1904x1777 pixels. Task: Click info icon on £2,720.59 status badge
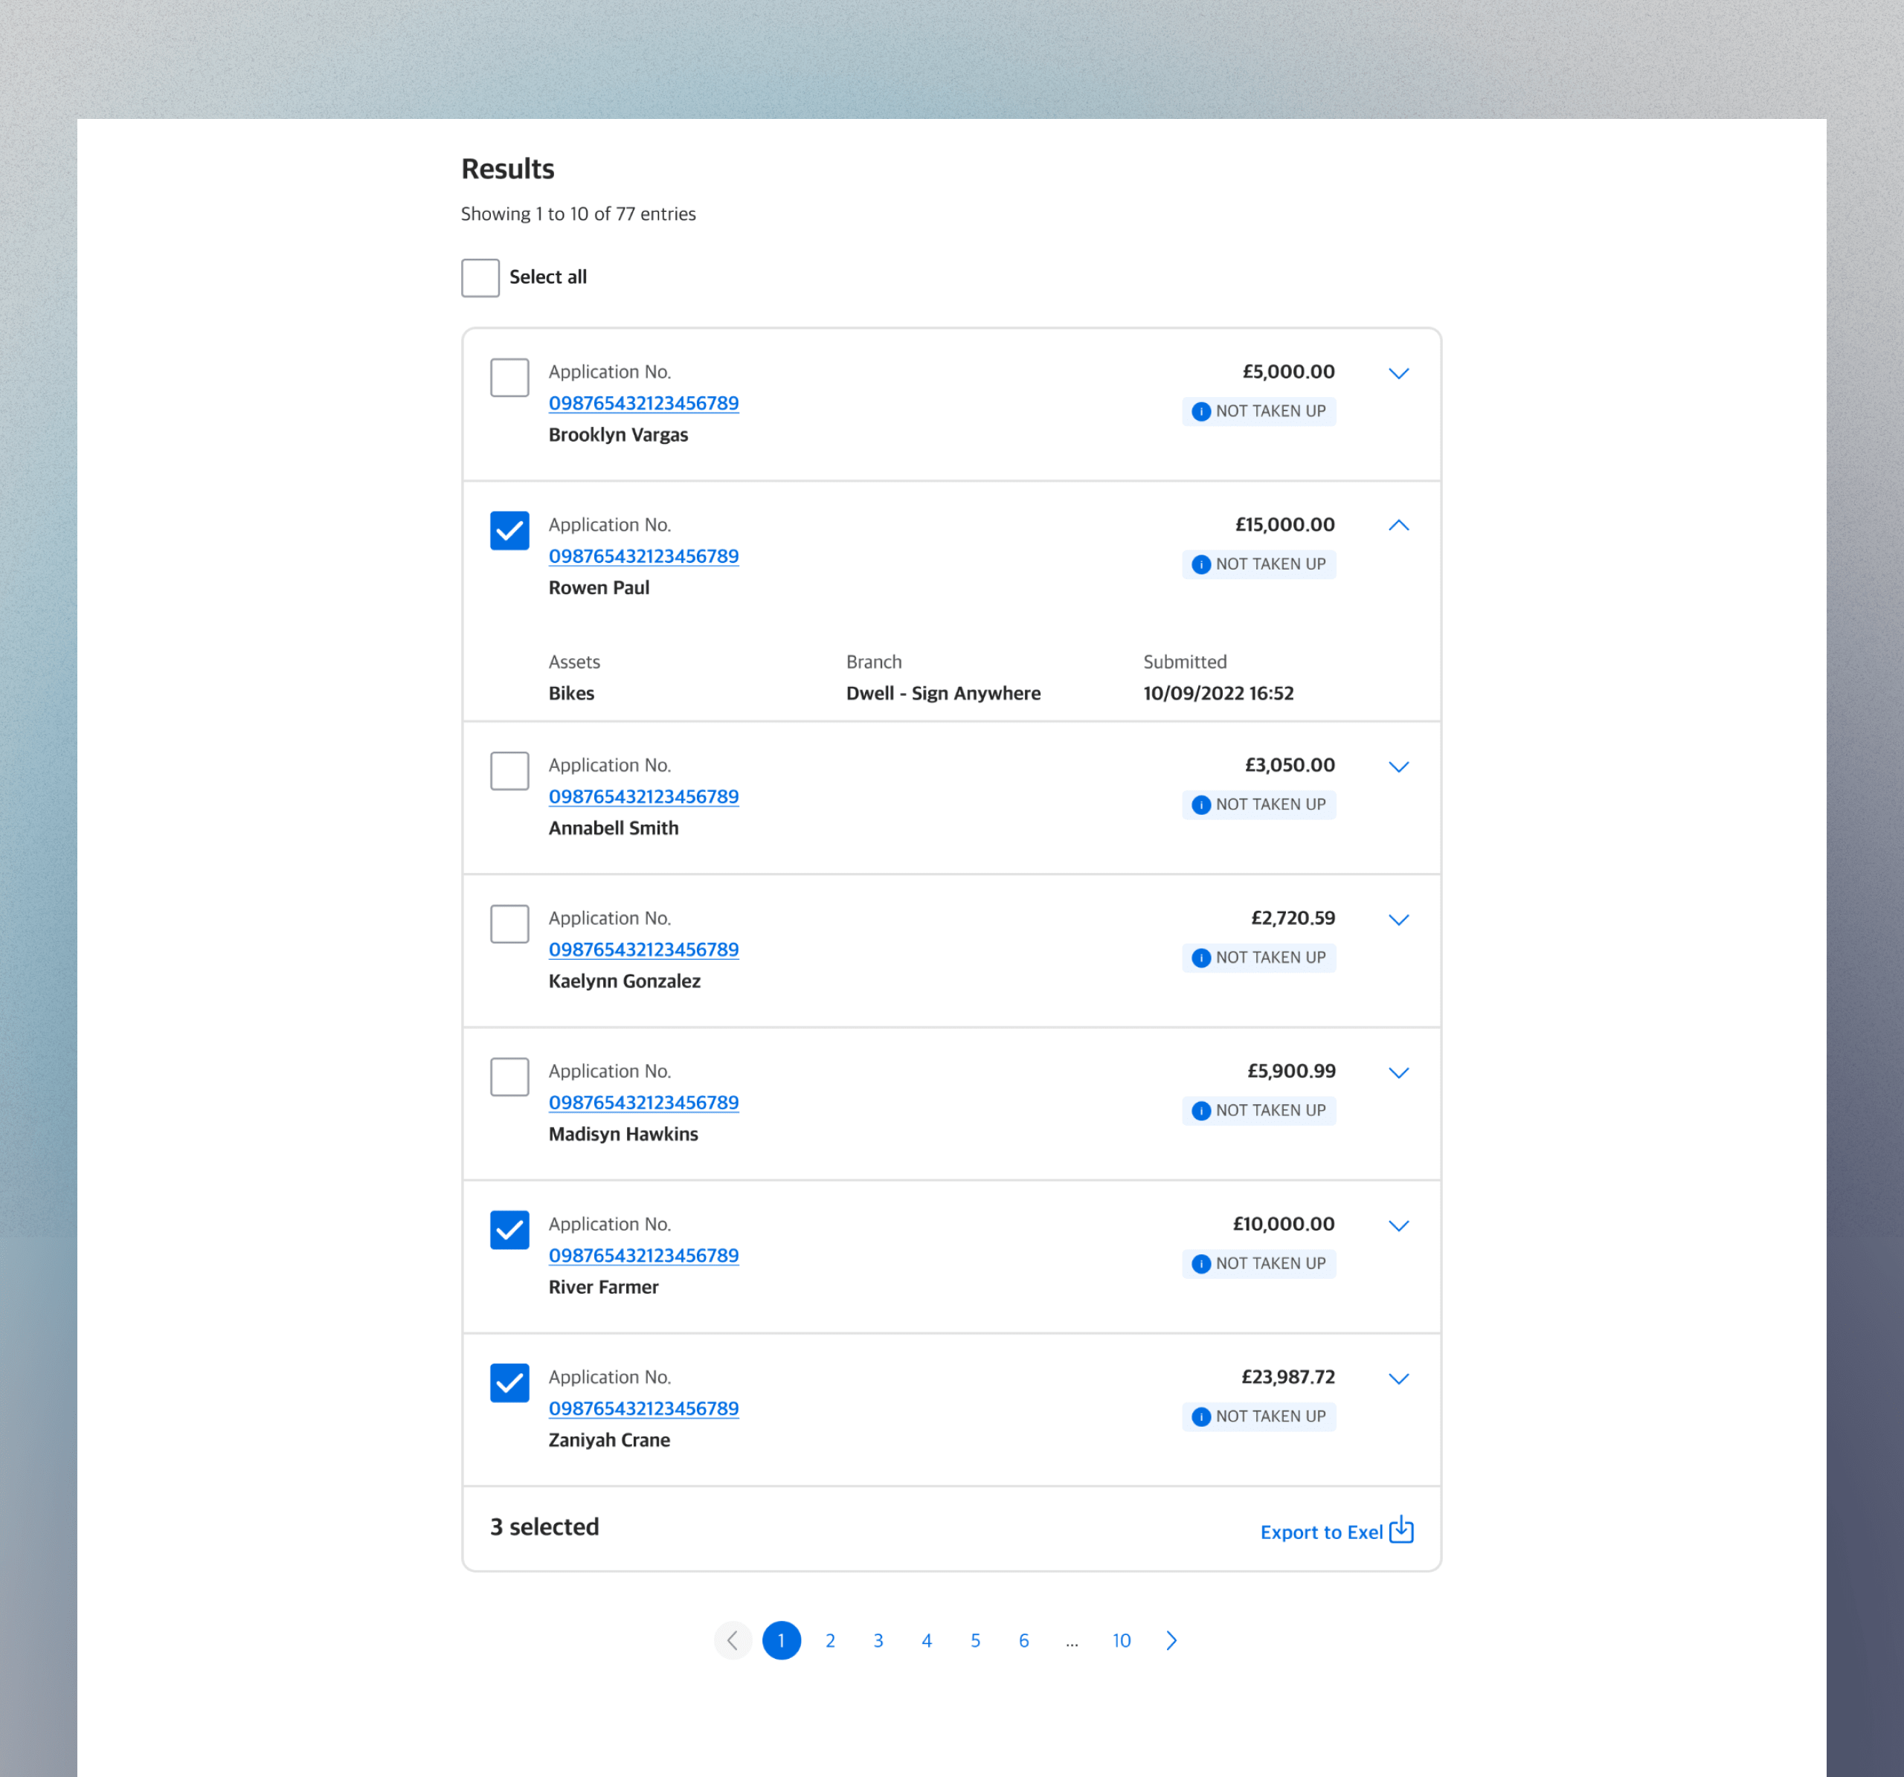tap(1201, 958)
